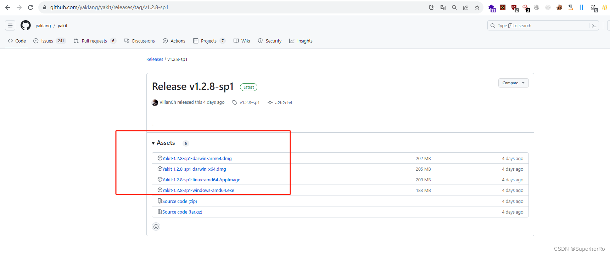The image size is (610, 255).
Task: Click the install app icon in address bar
Action: click(432, 7)
